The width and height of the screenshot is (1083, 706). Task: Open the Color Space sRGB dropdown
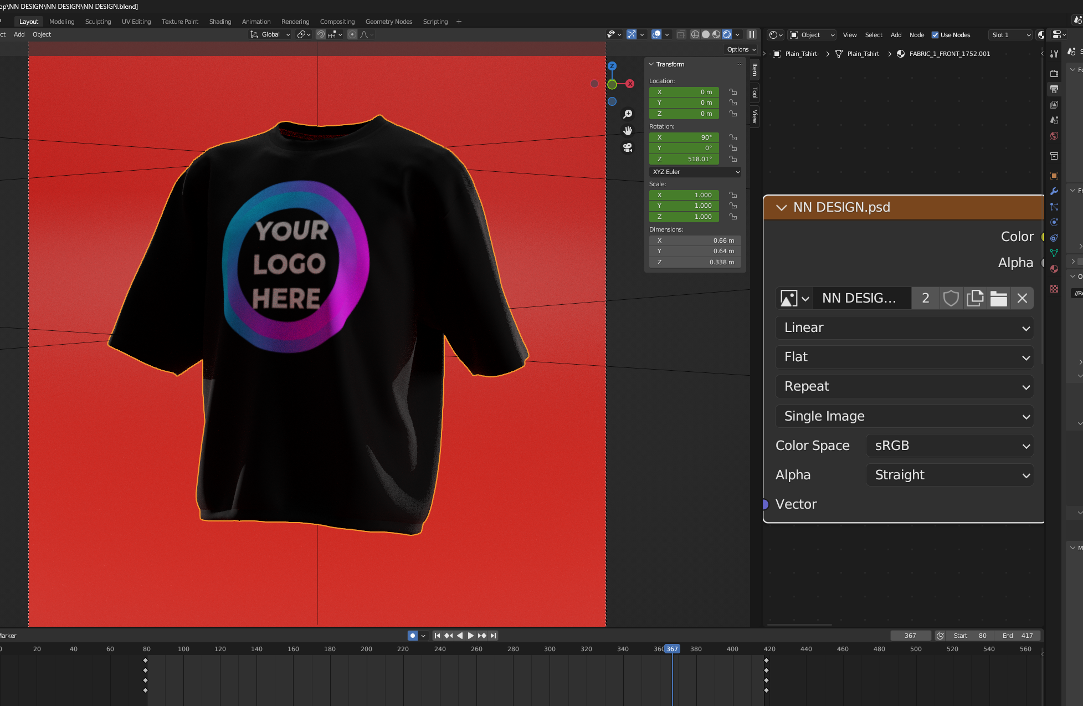tap(949, 445)
